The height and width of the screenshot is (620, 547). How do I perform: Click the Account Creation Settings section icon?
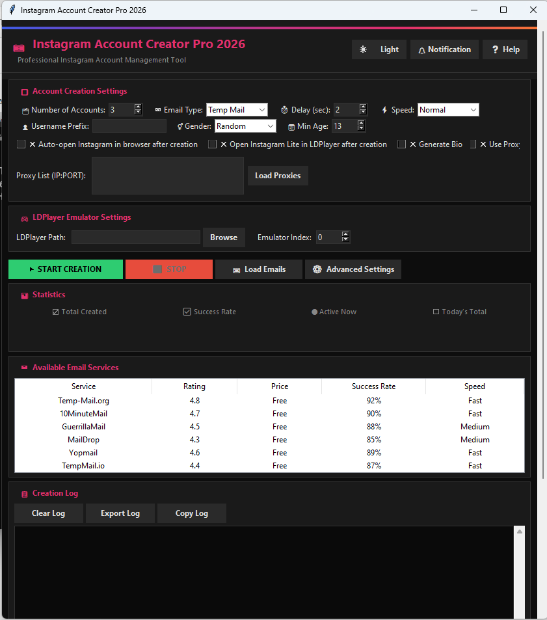(x=25, y=92)
